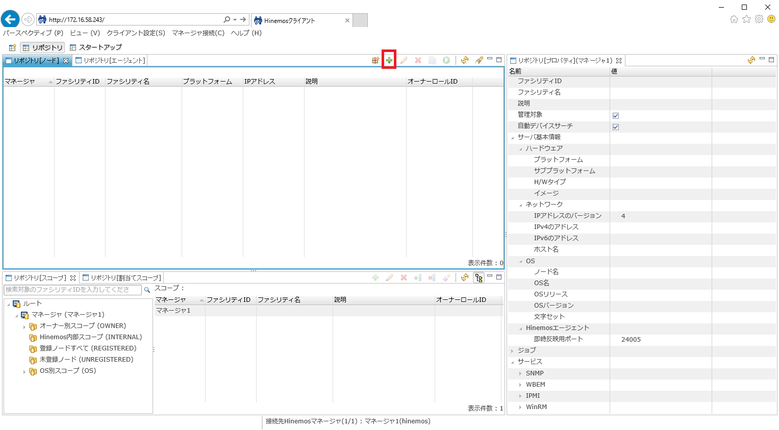
Task: Collapse the ネットワーク property group
Action: 520,205
